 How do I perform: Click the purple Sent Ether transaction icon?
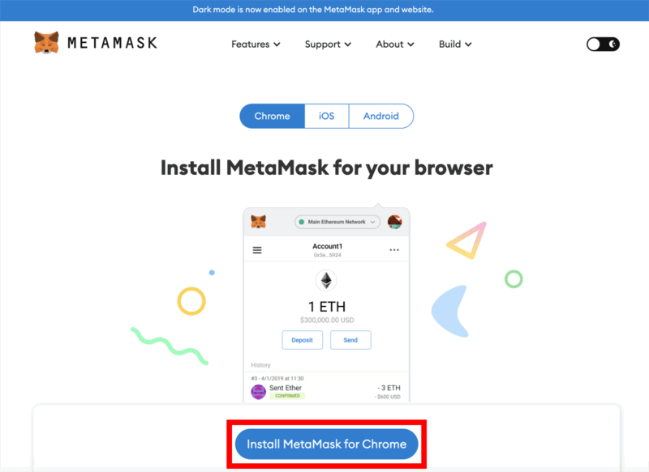coord(258,392)
